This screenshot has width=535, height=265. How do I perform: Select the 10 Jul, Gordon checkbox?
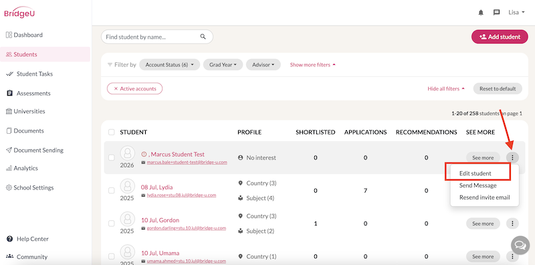point(111,224)
